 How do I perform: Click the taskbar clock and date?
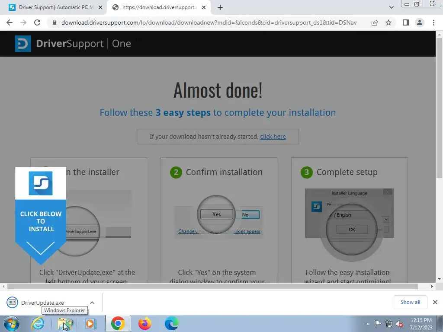[421, 324]
